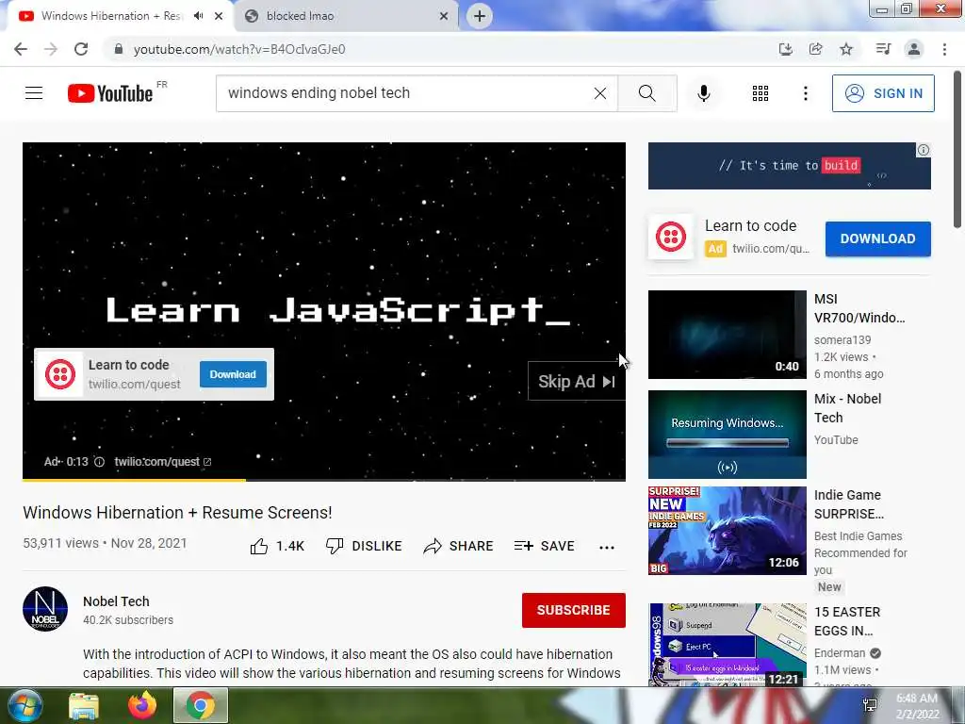Open the Chrome profile avatar
965x724 pixels.
tap(914, 49)
